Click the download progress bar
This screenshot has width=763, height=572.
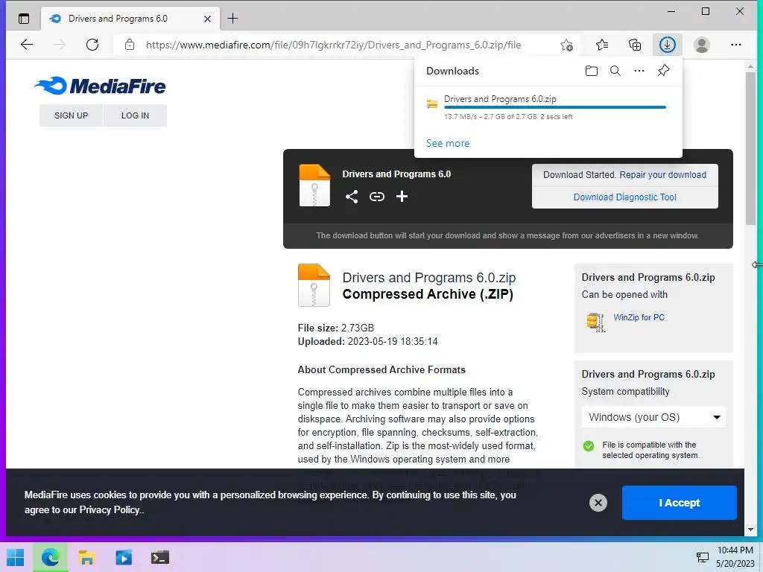tap(554, 107)
